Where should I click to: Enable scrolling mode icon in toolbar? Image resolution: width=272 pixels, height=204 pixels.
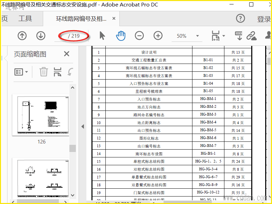pos(239,36)
